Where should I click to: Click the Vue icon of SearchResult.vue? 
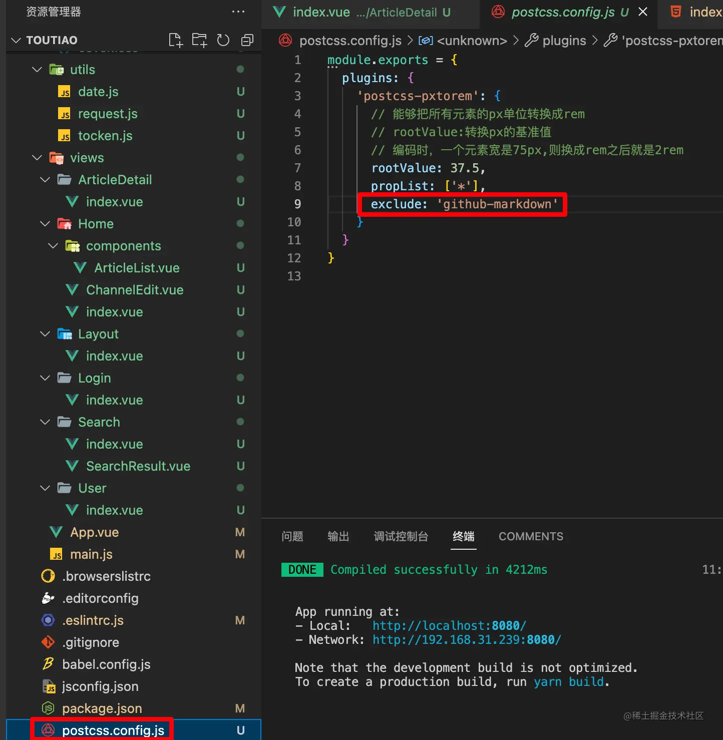72,466
